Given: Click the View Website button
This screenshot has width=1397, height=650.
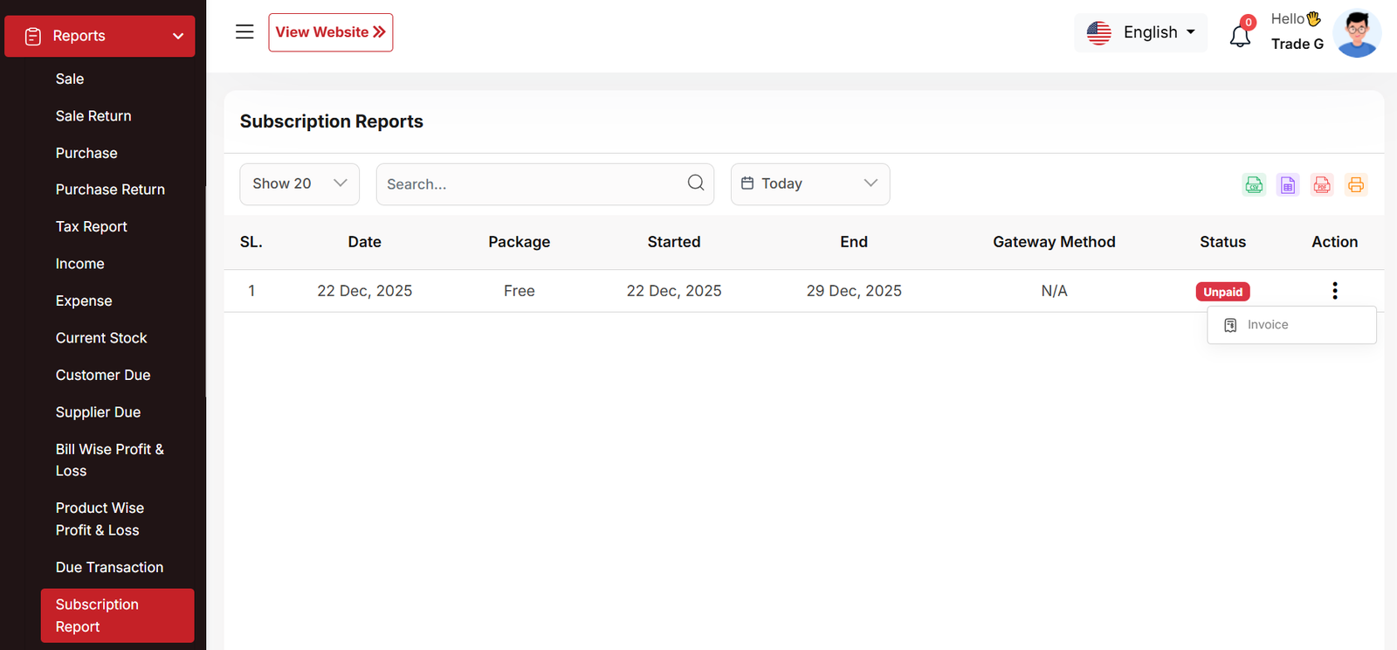Looking at the screenshot, I should (x=330, y=32).
